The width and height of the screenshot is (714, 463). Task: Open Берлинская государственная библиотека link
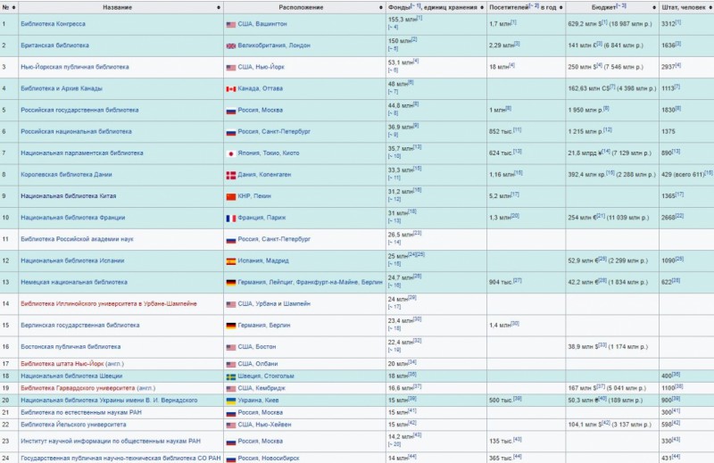[80, 325]
